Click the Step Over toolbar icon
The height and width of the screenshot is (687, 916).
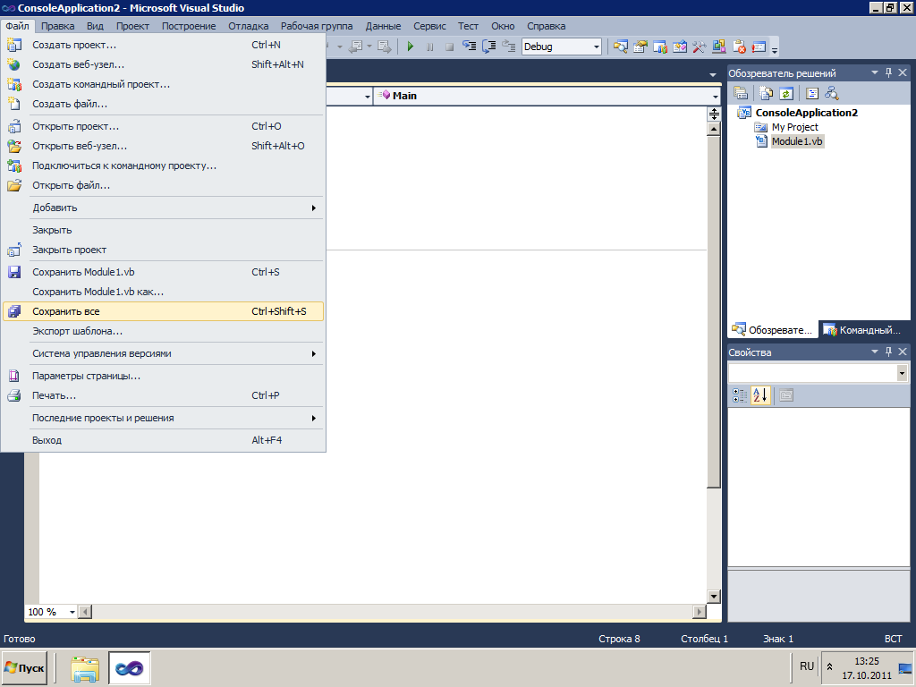tap(489, 47)
